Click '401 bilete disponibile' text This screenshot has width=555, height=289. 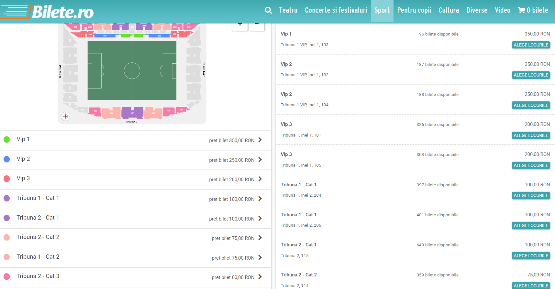tap(438, 215)
